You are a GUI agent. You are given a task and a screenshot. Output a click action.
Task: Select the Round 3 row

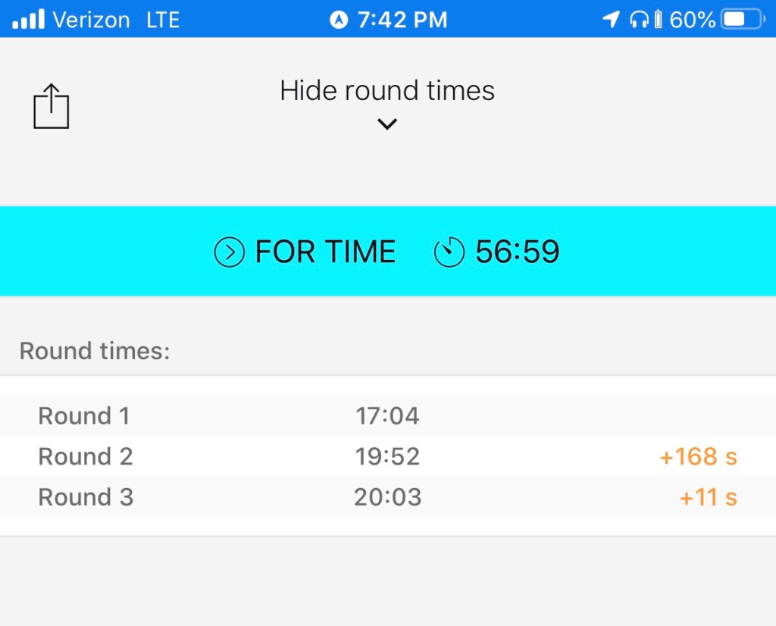(x=86, y=497)
